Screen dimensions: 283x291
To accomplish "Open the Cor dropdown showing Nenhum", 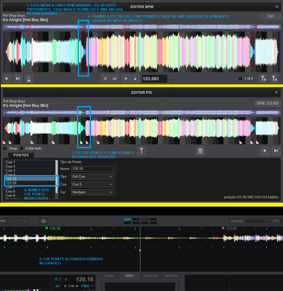I will [92, 192].
